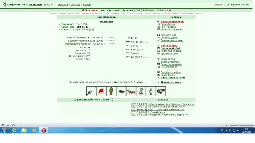Open news Новое оружие для старших уровней
Viewport: 255px width, 143px height.
click(163, 104)
